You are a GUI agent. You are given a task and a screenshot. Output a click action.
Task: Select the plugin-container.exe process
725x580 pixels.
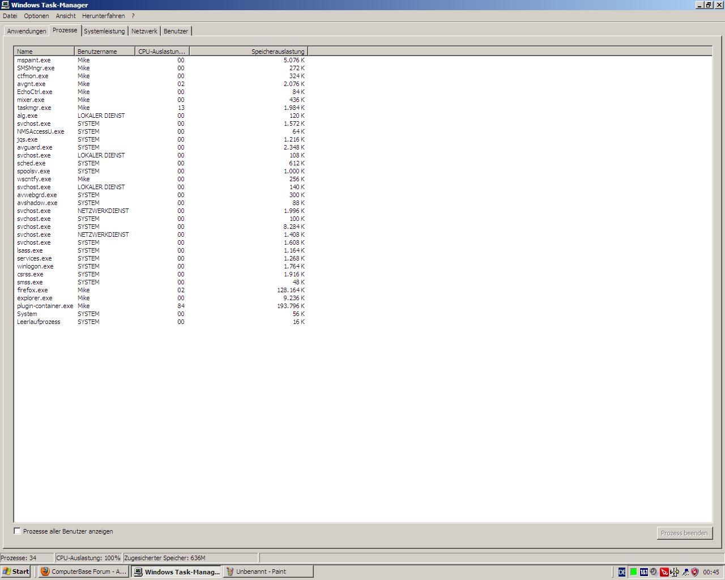click(x=160, y=306)
